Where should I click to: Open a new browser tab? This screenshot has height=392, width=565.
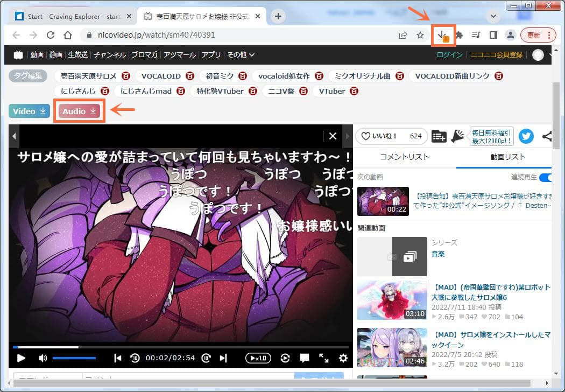click(278, 16)
